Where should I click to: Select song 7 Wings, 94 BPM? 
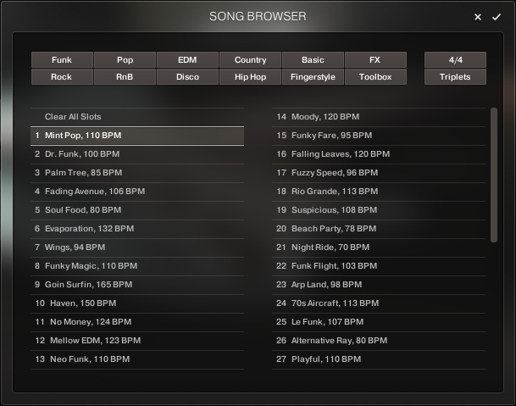(137, 247)
